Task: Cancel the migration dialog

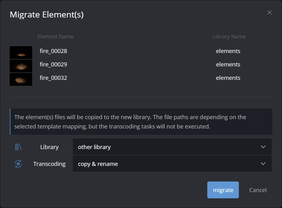Action: point(258,190)
